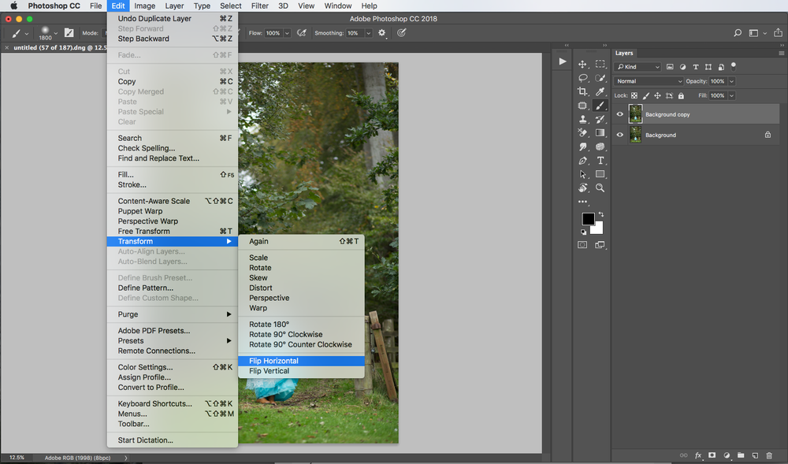Add a layer mask from Layers footer
Viewport: 788px width, 464px height.
tap(712, 455)
